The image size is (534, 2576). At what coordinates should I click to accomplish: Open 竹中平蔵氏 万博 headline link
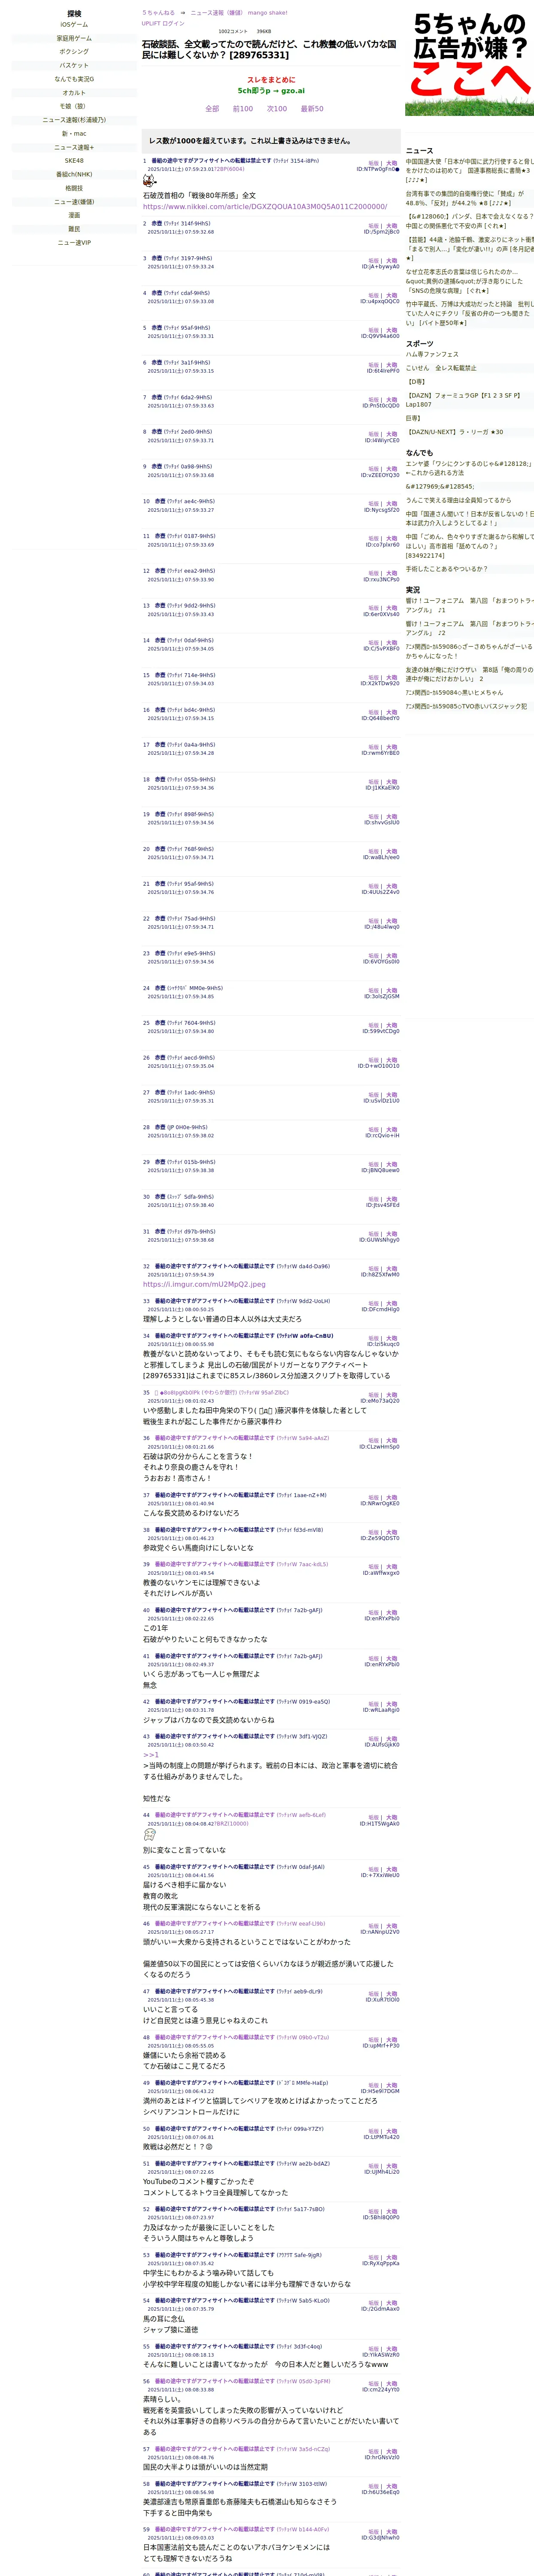tap(470, 313)
